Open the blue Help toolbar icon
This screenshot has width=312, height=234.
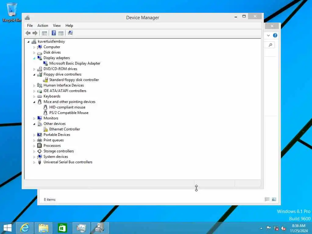tap(54, 33)
